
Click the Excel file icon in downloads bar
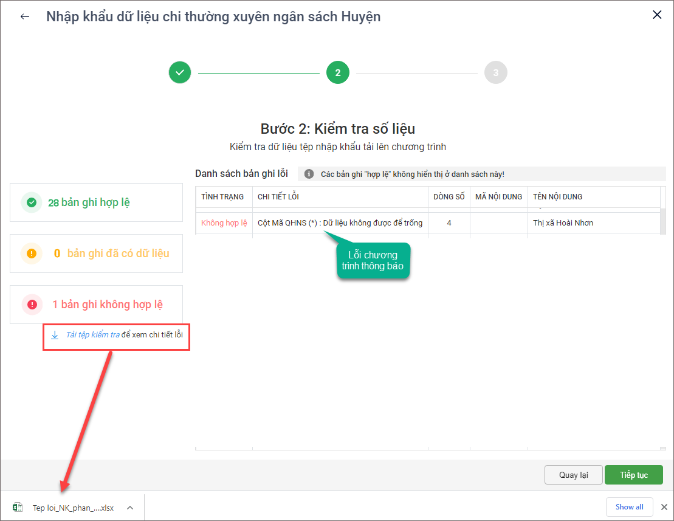coord(18,508)
